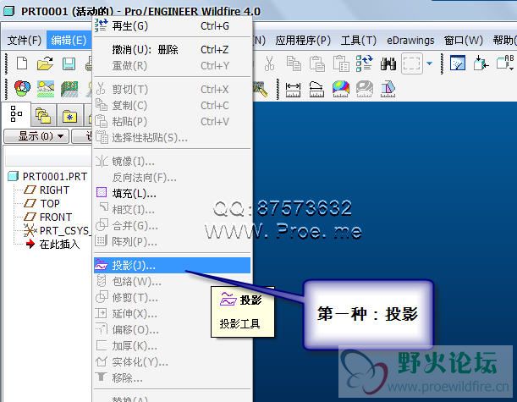
Task: Choose 偏移(O)... menu entry
Action: coord(172,330)
